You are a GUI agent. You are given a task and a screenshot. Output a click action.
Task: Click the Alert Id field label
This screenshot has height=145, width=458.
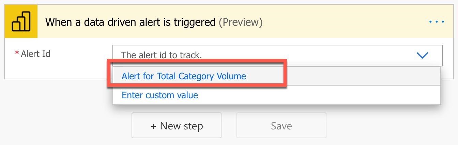35,54
